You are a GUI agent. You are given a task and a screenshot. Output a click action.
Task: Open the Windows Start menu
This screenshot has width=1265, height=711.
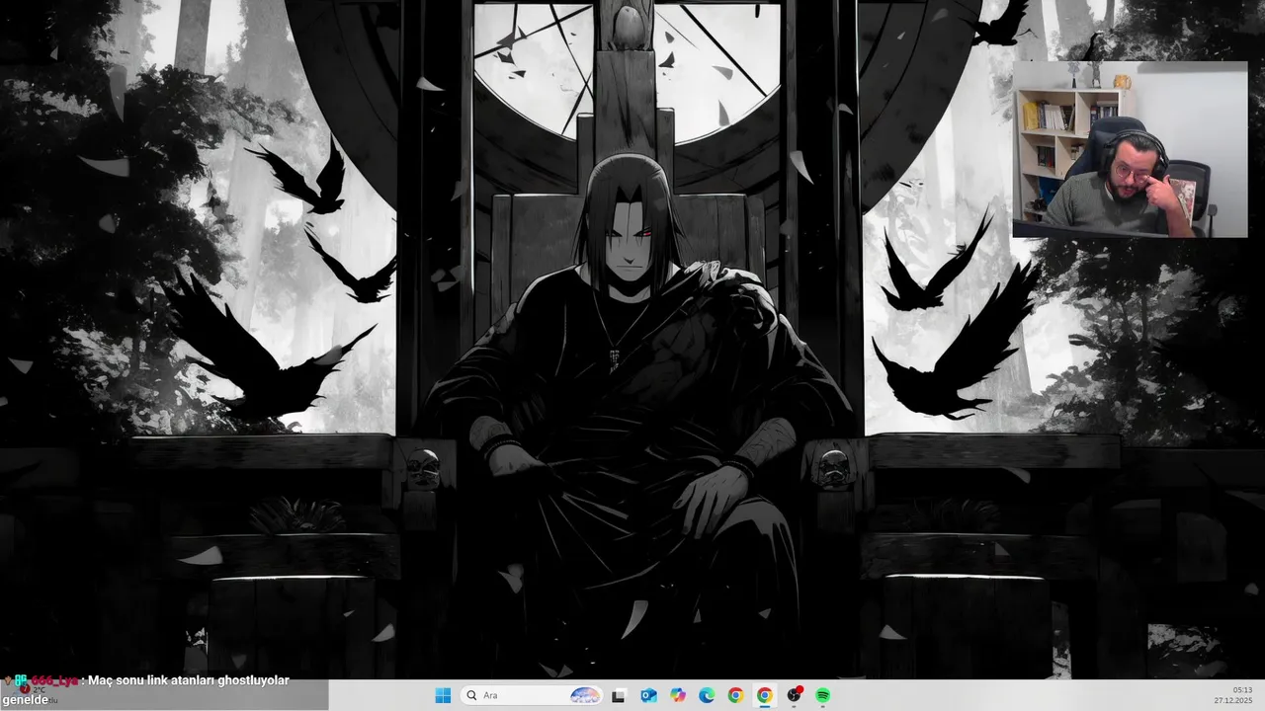pos(443,695)
